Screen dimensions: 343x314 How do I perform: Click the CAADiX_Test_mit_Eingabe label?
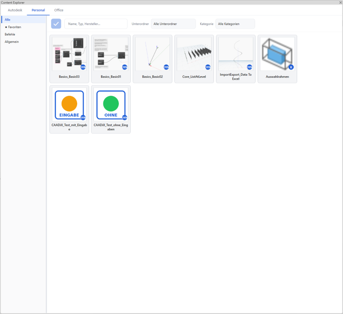point(69,127)
